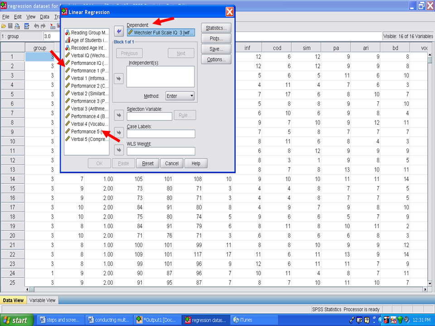
Task: Switch to the Variable View tab
Action: point(42,300)
